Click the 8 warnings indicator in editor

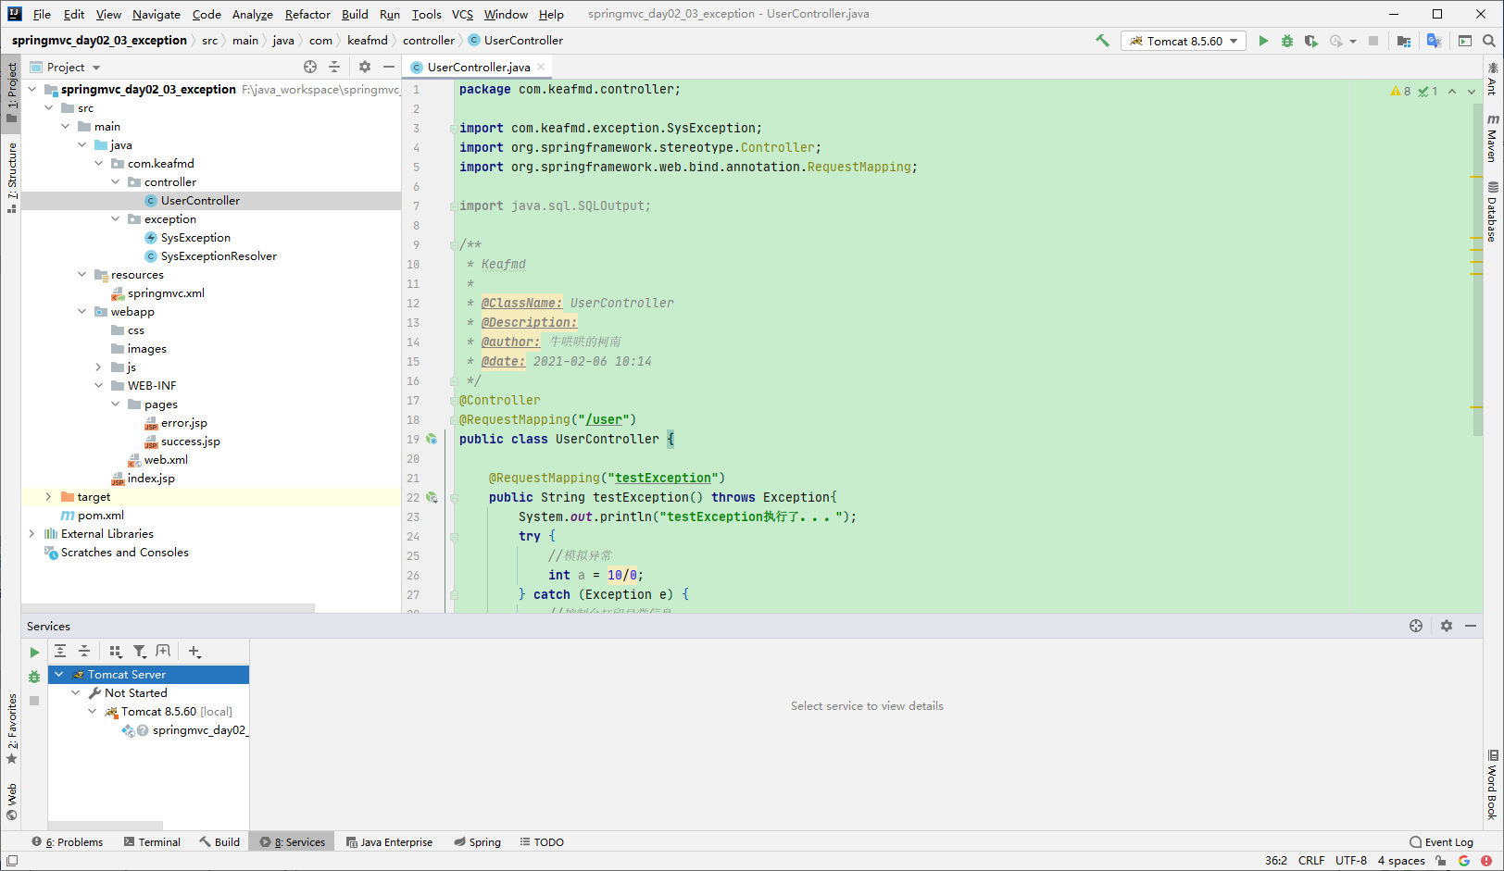(x=1400, y=91)
